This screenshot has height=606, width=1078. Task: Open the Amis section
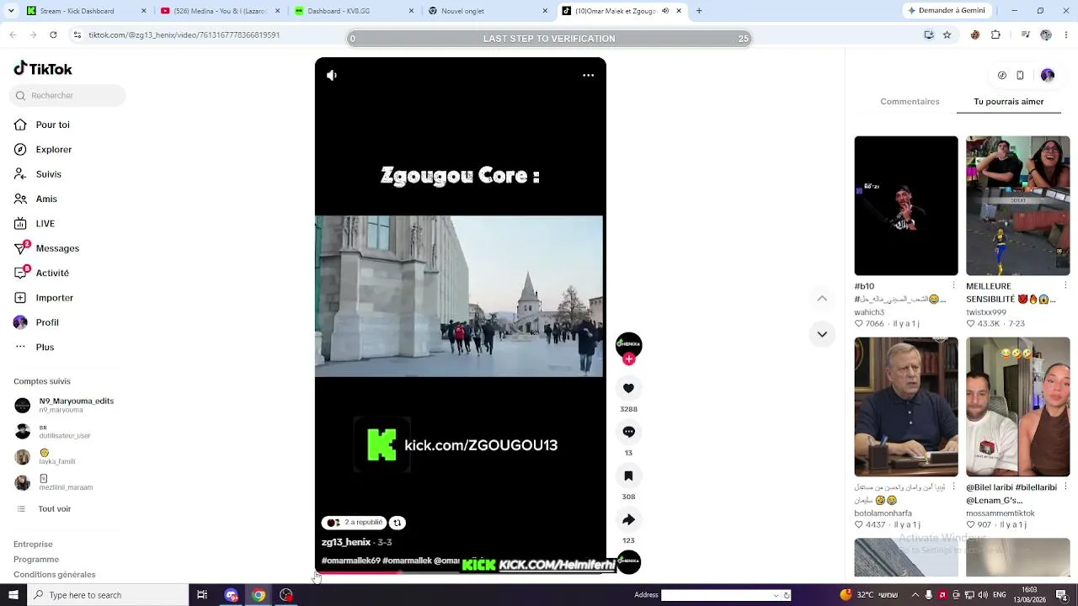(35, 199)
